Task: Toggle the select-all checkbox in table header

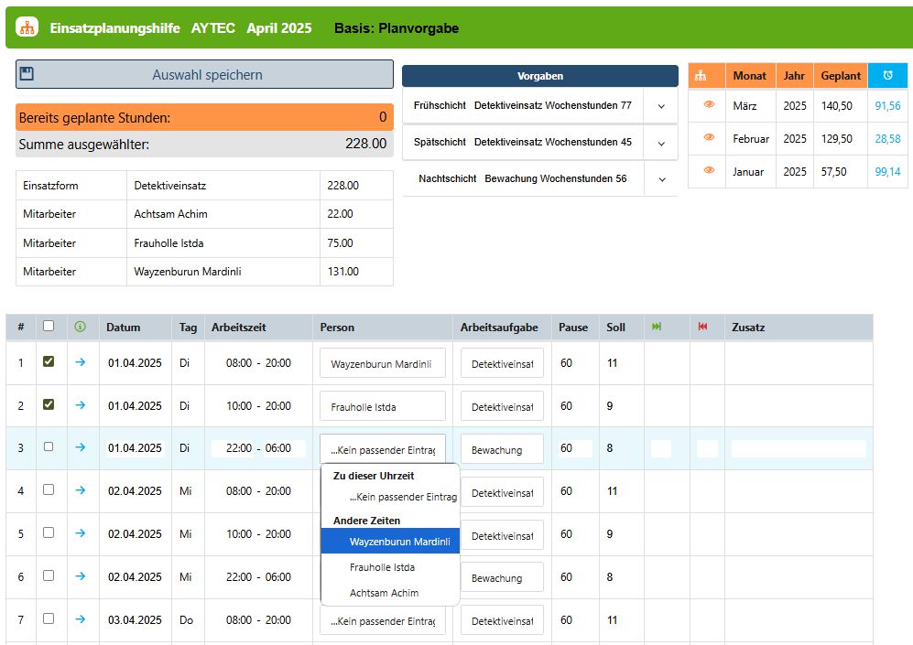Action: coord(49,327)
